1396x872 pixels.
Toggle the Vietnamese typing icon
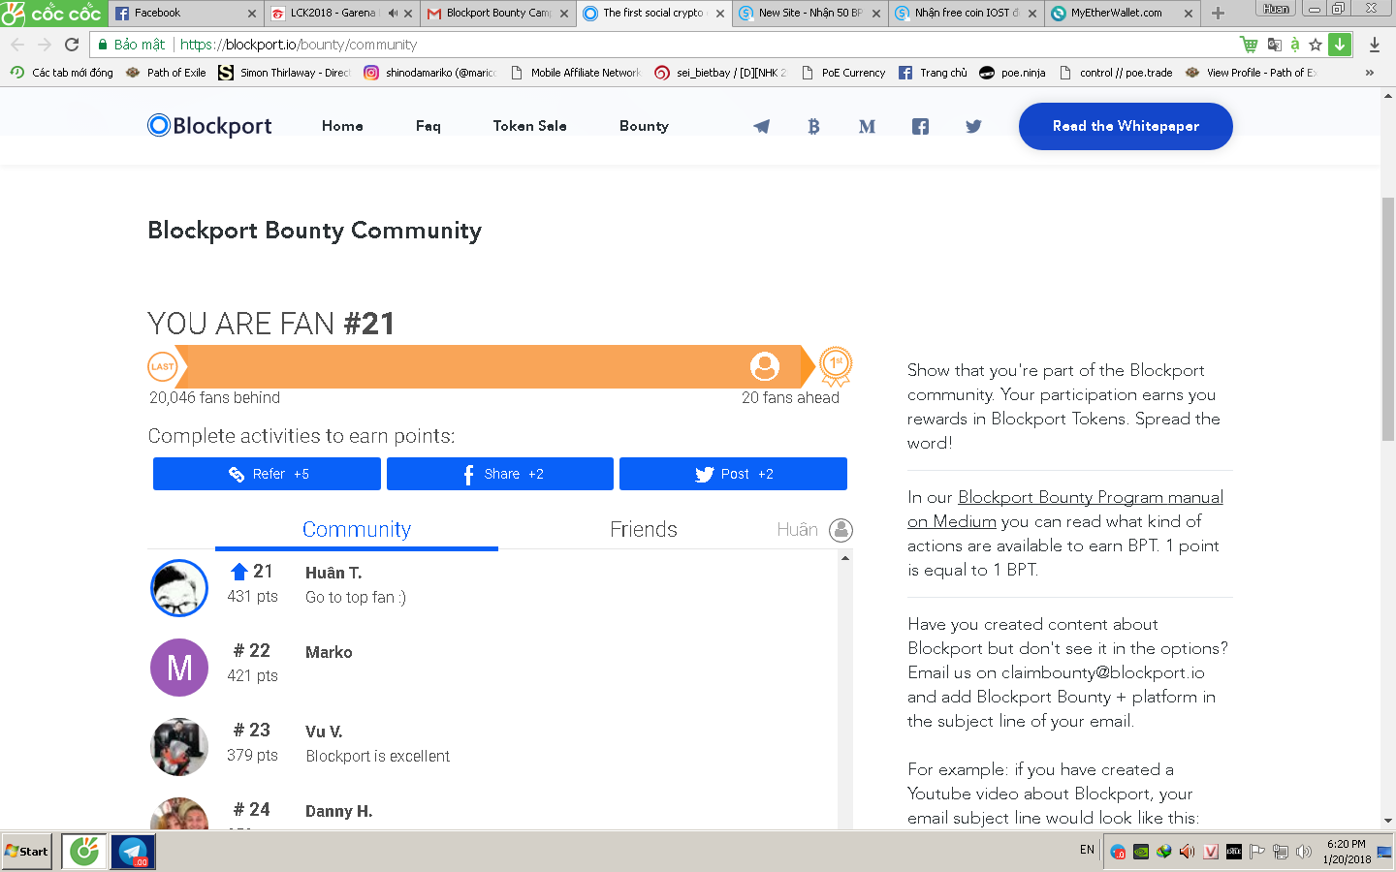tap(1295, 45)
